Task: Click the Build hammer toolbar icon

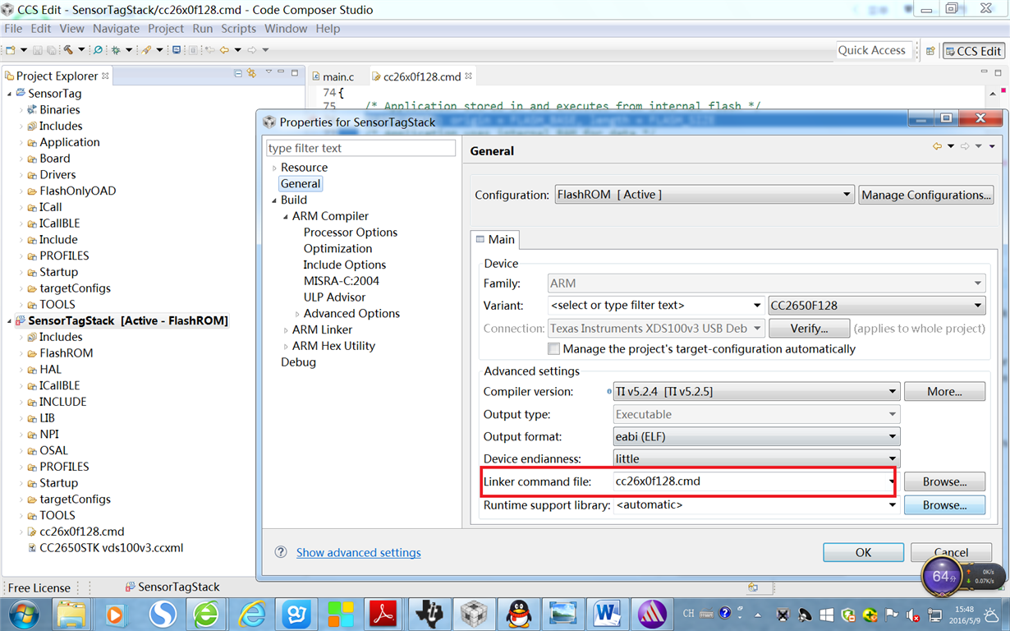Action: coord(68,50)
